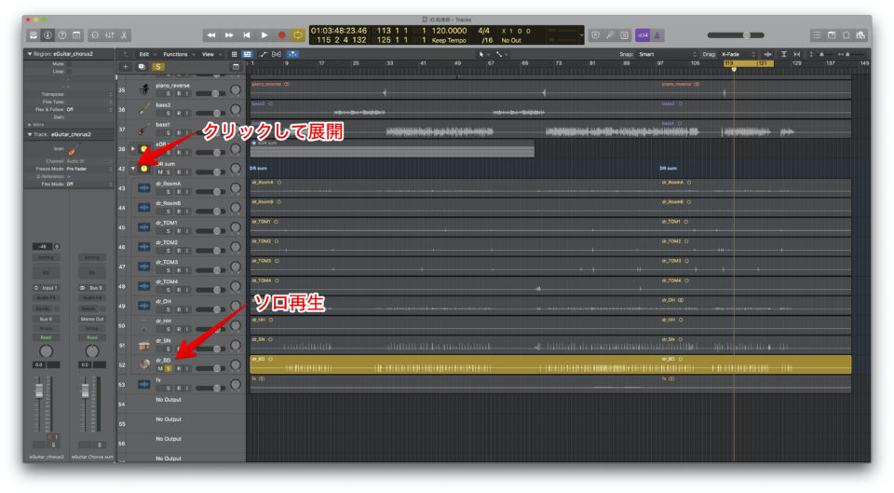Toggle Cycle mode on the transport

(x=299, y=34)
